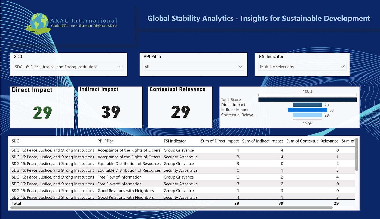
Task: Sort by Sum of Contextual Relevance header
Action: pos(312,141)
